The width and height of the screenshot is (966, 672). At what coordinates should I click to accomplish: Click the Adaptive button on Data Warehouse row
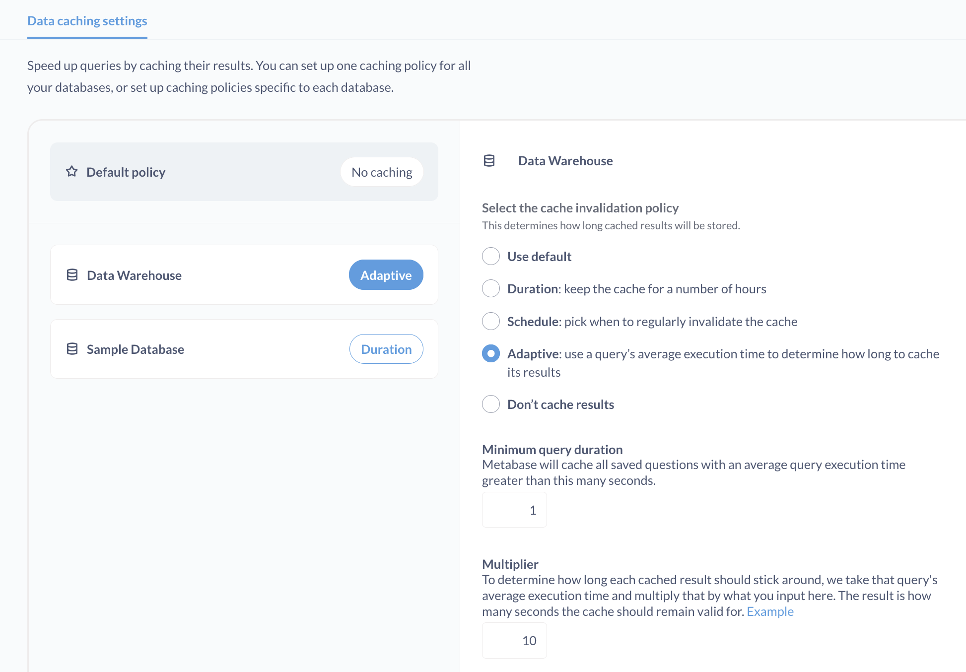(x=385, y=274)
